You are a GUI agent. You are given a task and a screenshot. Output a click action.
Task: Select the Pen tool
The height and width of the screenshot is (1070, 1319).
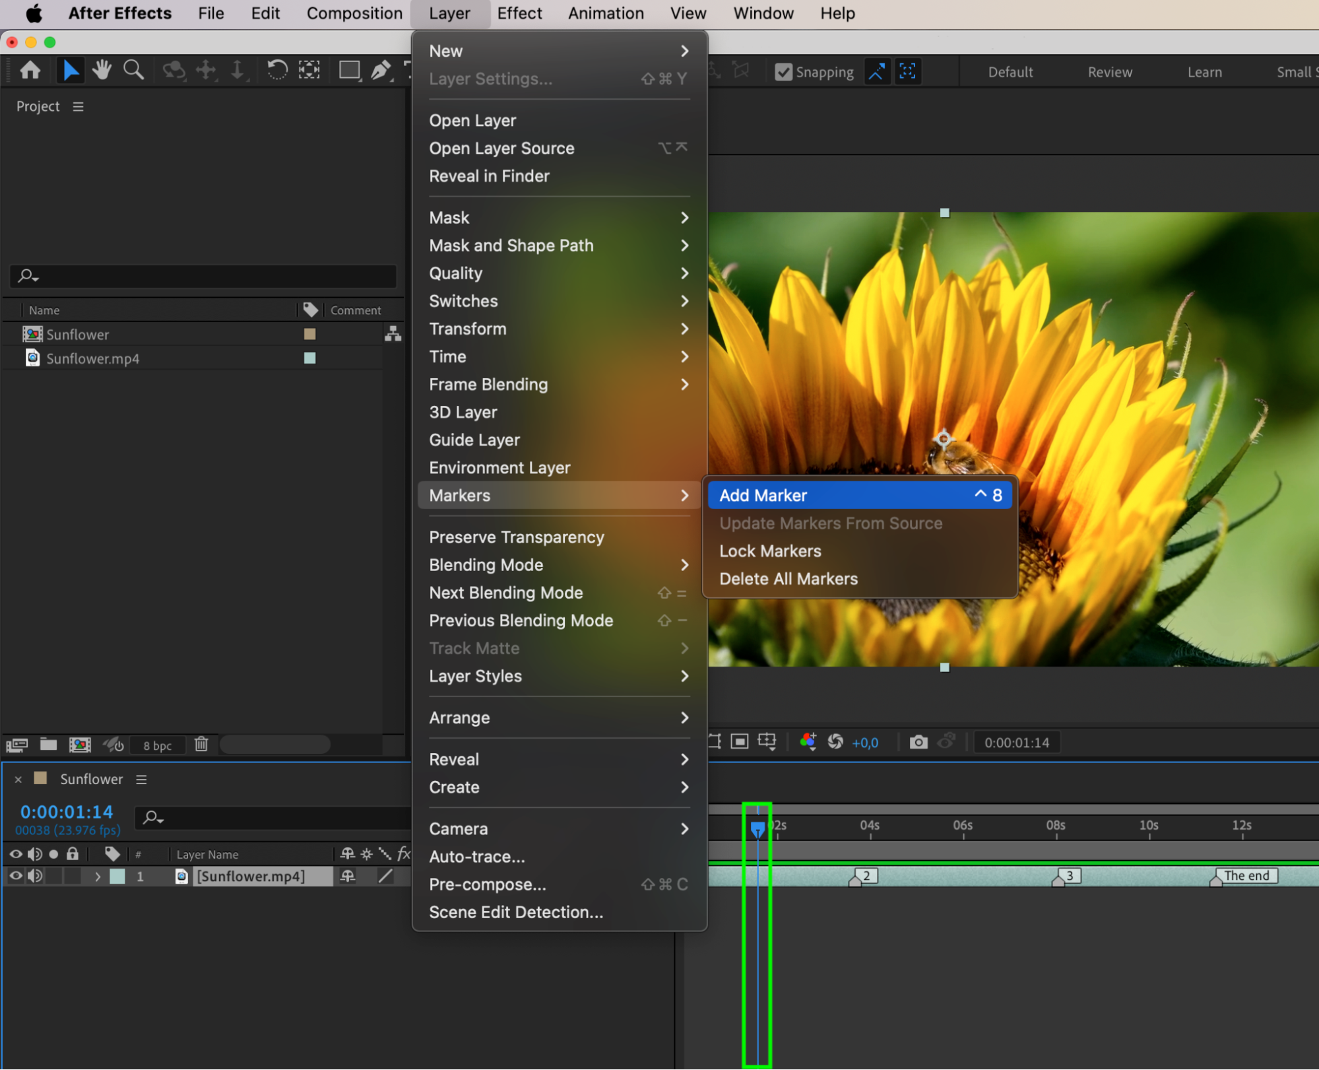[x=381, y=70]
